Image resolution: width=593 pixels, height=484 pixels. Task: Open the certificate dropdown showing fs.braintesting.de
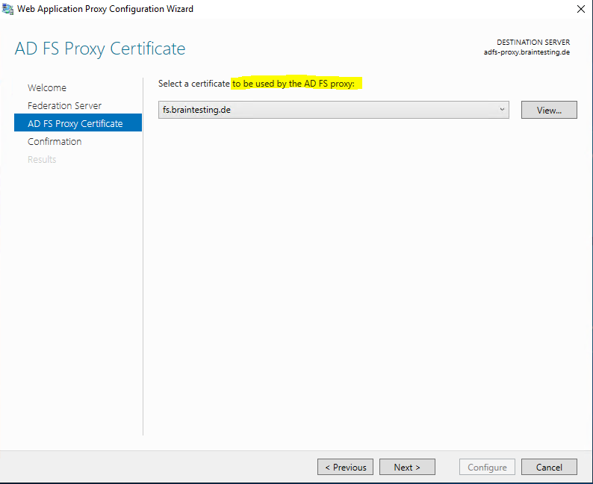click(334, 110)
